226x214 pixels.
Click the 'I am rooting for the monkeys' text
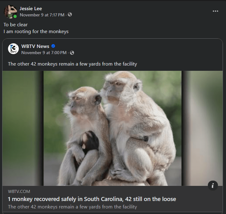(36, 31)
